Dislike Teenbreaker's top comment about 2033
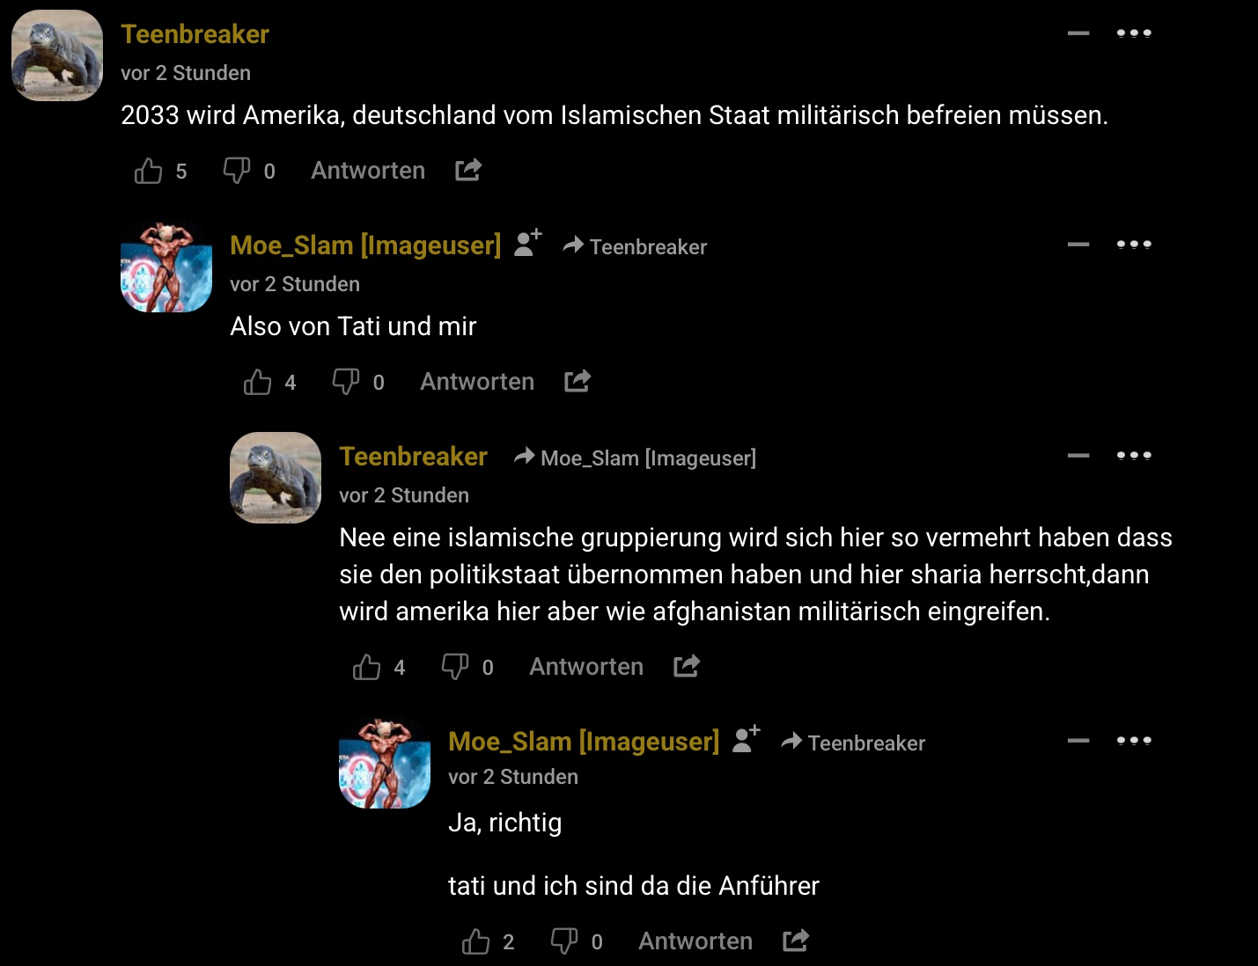 point(237,171)
